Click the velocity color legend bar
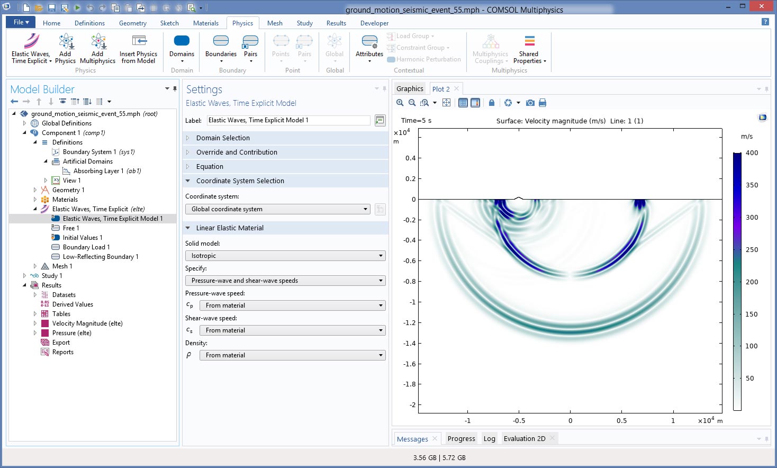This screenshot has height=468, width=777. pyautogui.click(x=737, y=281)
